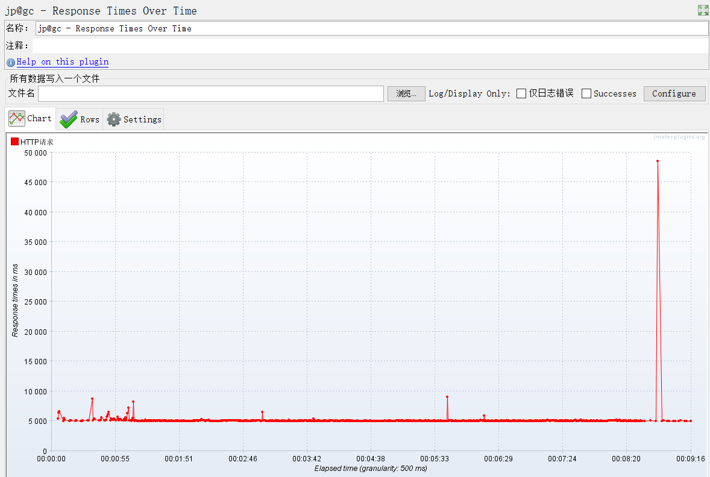Click into the 名称 name field
Image resolution: width=710 pixels, height=477 pixels.
coord(372,28)
